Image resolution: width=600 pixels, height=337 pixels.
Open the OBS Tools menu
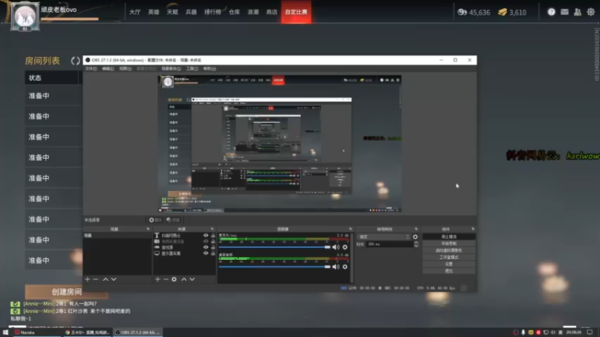[x=192, y=69]
